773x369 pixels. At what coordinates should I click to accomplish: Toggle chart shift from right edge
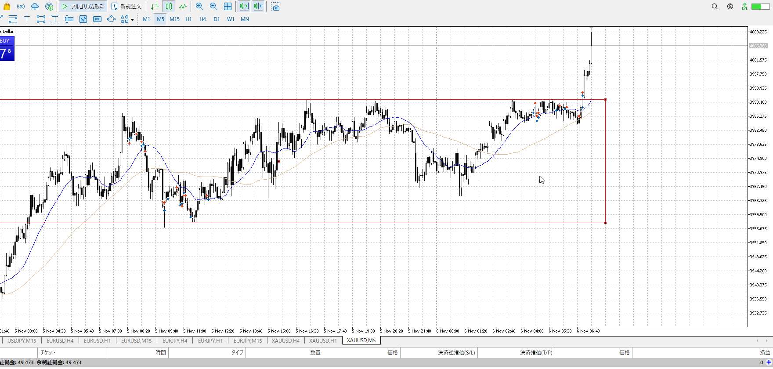[258, 7]
